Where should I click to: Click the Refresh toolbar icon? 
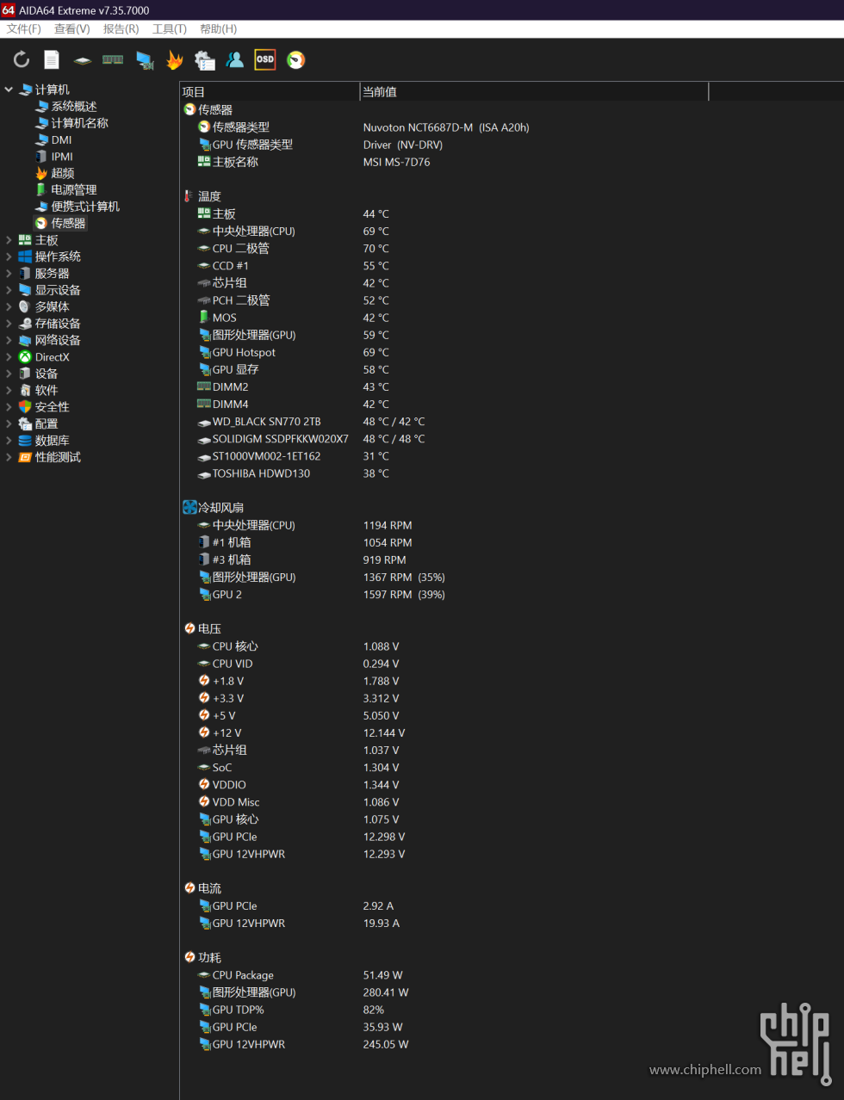22,59
